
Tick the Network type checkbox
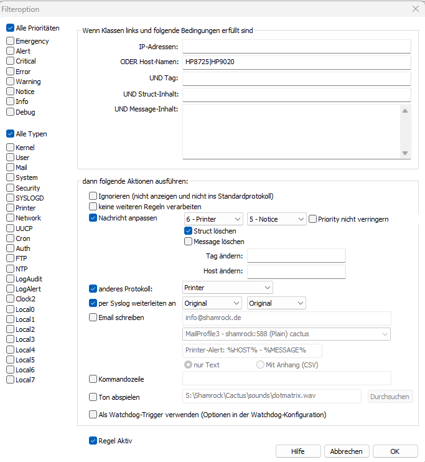click(11, 218)
